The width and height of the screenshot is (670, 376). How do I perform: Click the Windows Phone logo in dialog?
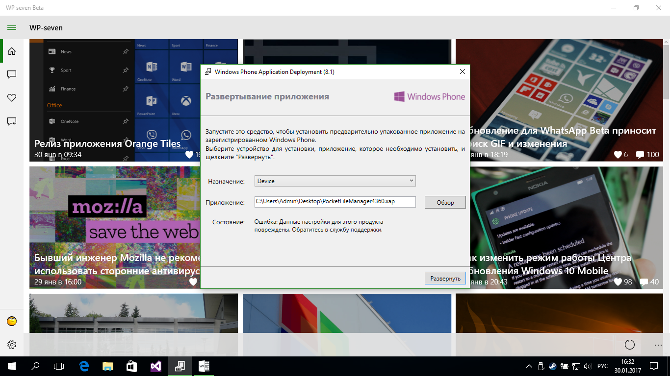[x=430, y=96]
